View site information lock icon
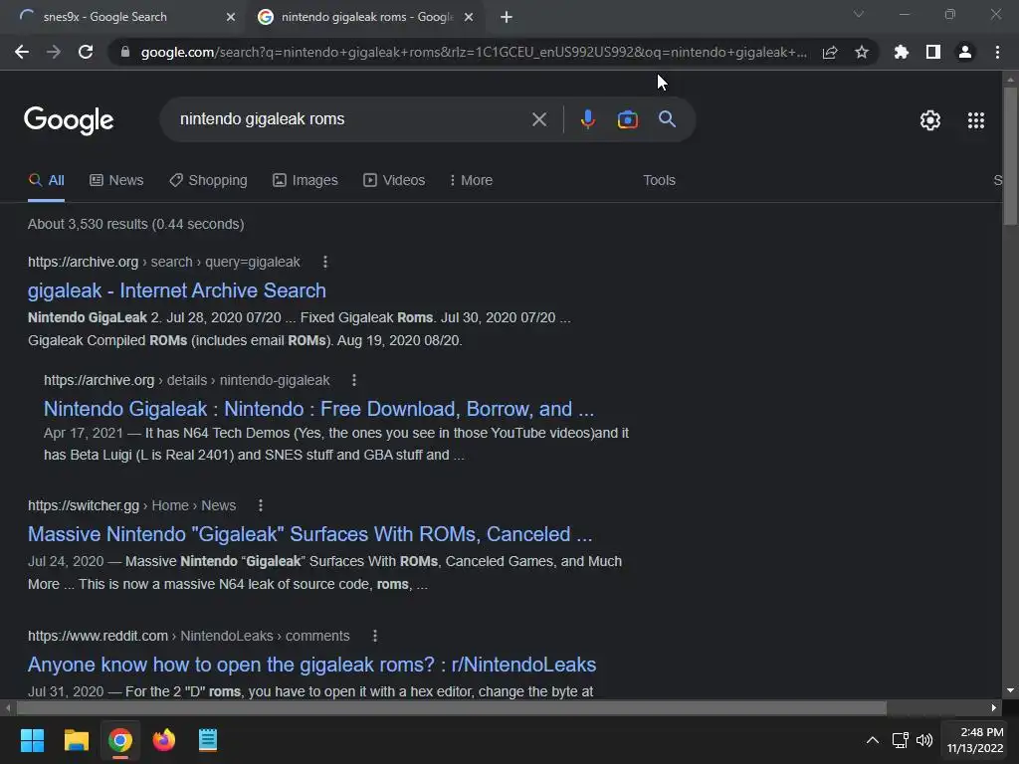This screenshot has height=764, width=1019. (x=125, y=52)
